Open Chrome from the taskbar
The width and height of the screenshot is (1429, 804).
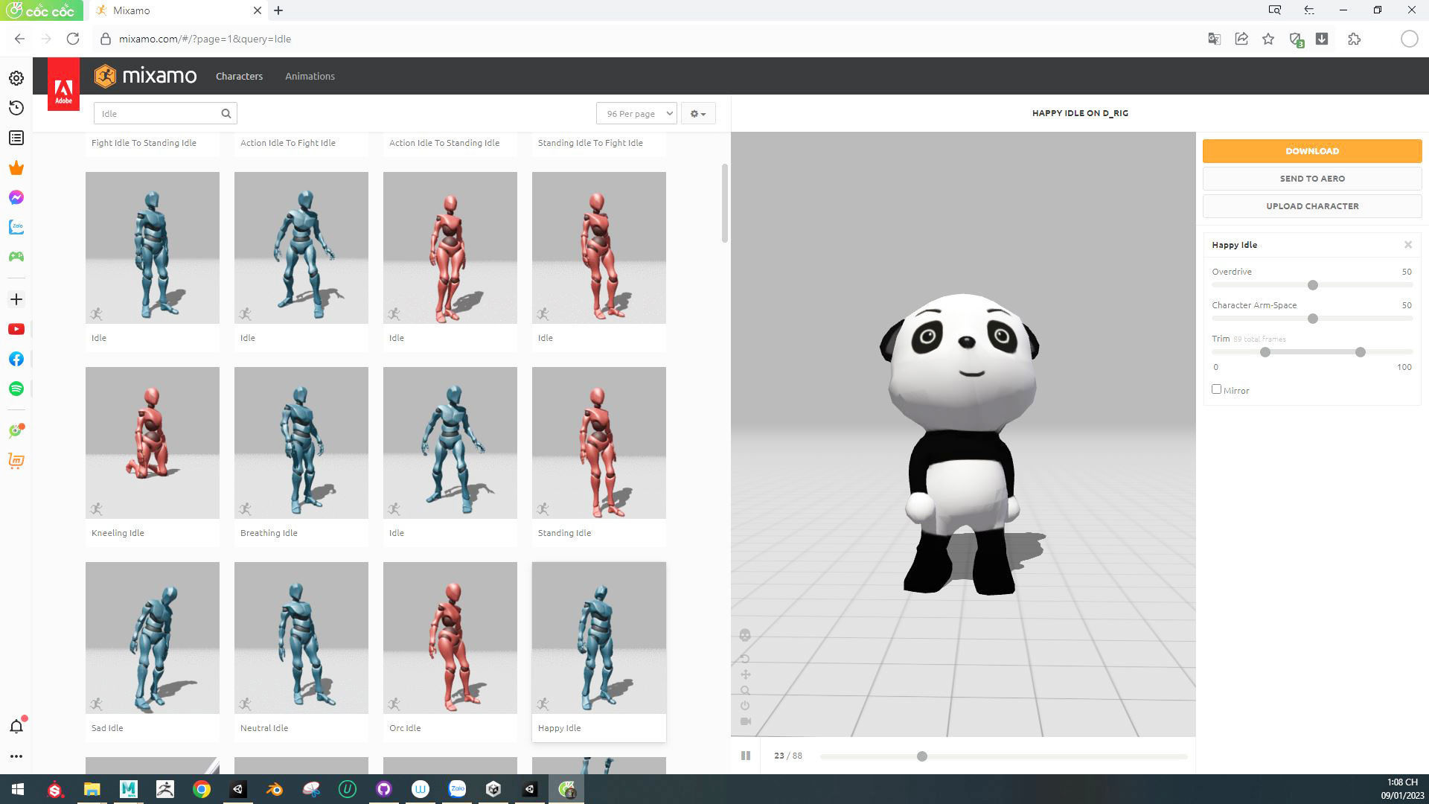pyautogui.click(x=202, y=789)
